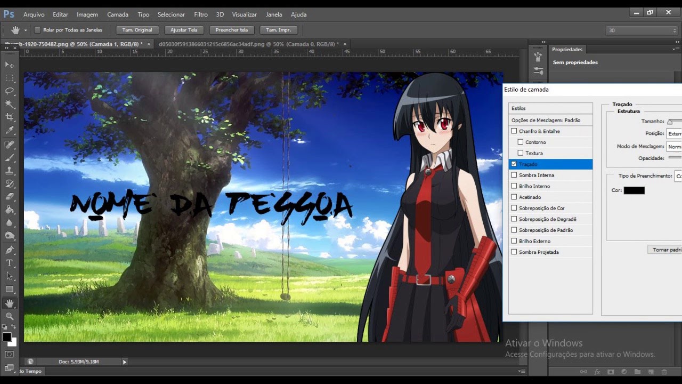Open the Janela menu
682x384 pixels.
pyautogui.click(x=274, y=14)
